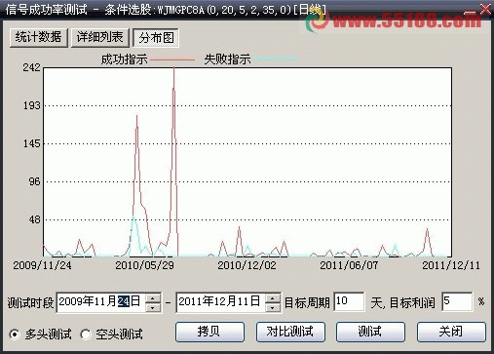The height and width of the screenshot is (354, 494).
Task: Switch to the 统计数据 tab
Action: point(39,38)
